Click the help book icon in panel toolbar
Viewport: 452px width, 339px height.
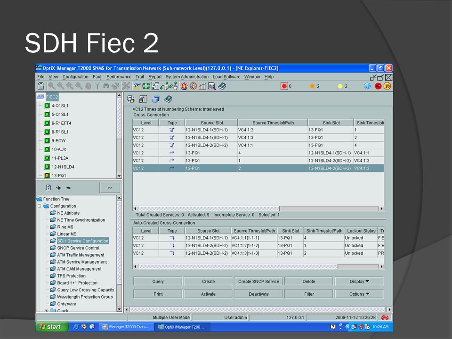click(x=169, y=99)
